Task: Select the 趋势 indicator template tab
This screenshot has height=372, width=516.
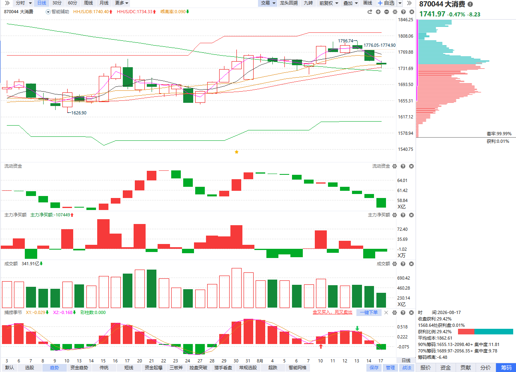Action: (54, 368)
